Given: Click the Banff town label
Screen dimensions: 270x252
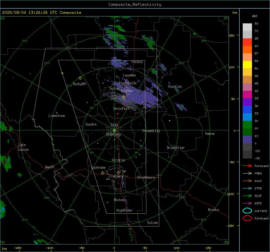Looking at the screenshot, I should coord(49,167).
